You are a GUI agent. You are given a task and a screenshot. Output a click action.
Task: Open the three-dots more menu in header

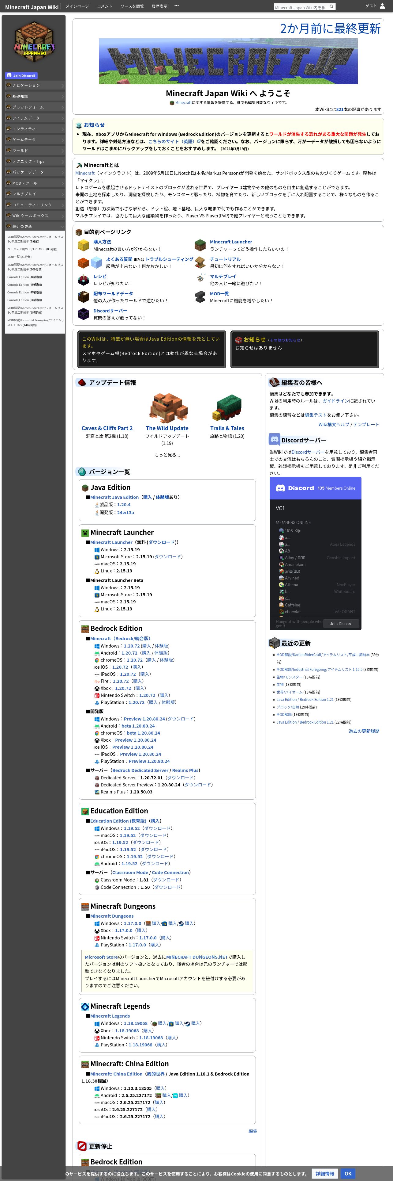tap(177, 6)
